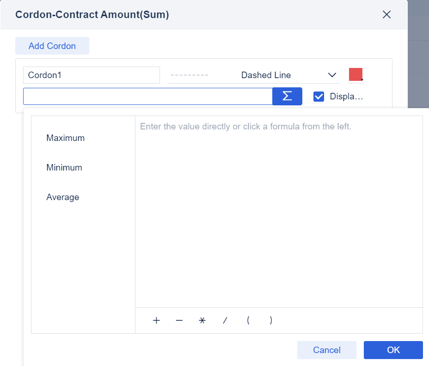Toggle the Display checkbox

click(319, 97)
